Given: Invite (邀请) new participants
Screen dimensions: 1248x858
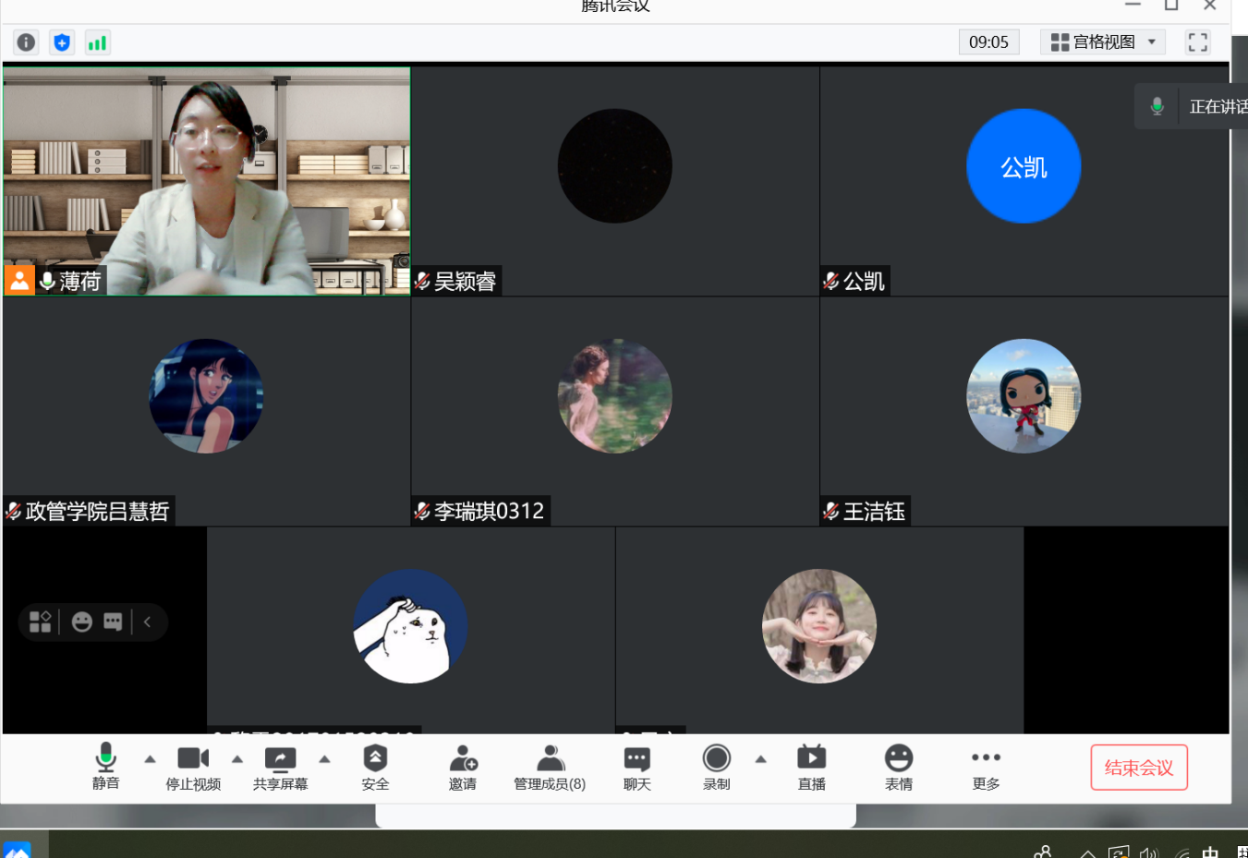Looking at the screenshot, I should 463,767.
